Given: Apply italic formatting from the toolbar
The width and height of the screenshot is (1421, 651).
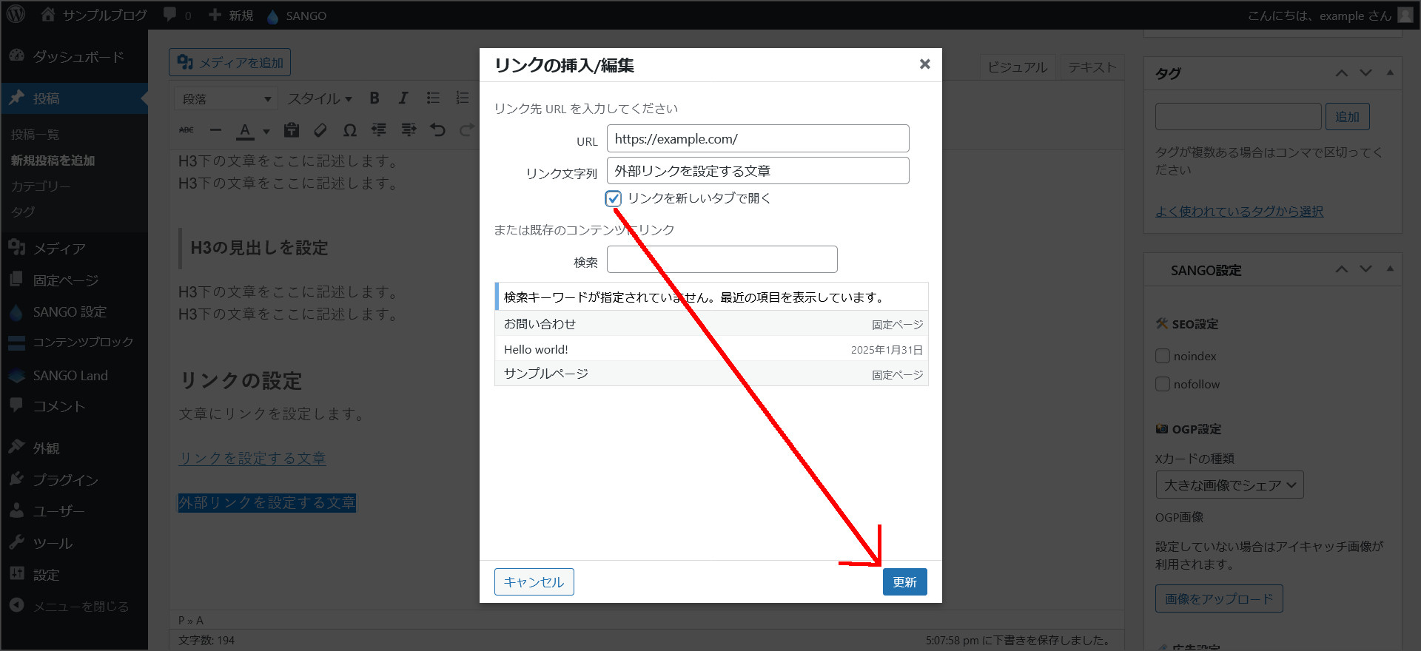Looking at the screenshot, I should (403, 98).
